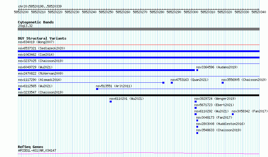Click the nsv3556905 (Chaisson2019) variant label
268x157 pixels.
(244, 80)
